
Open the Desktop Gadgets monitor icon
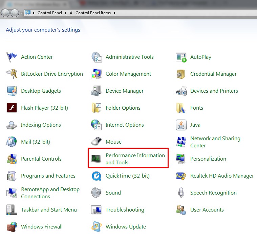[x=12, y=91]
